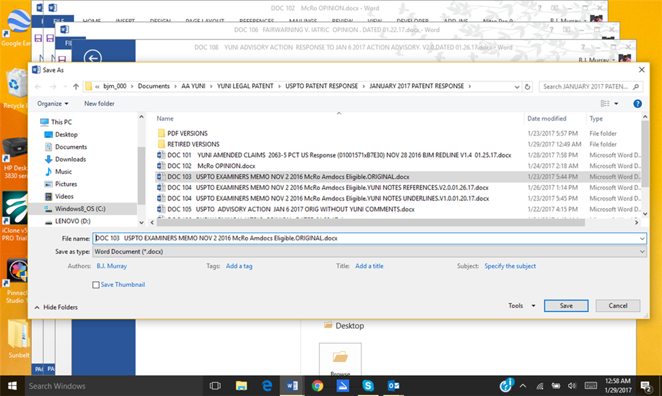Click the Save button
The width and height of the screenshot is (662, 396).
pos(566,306)
